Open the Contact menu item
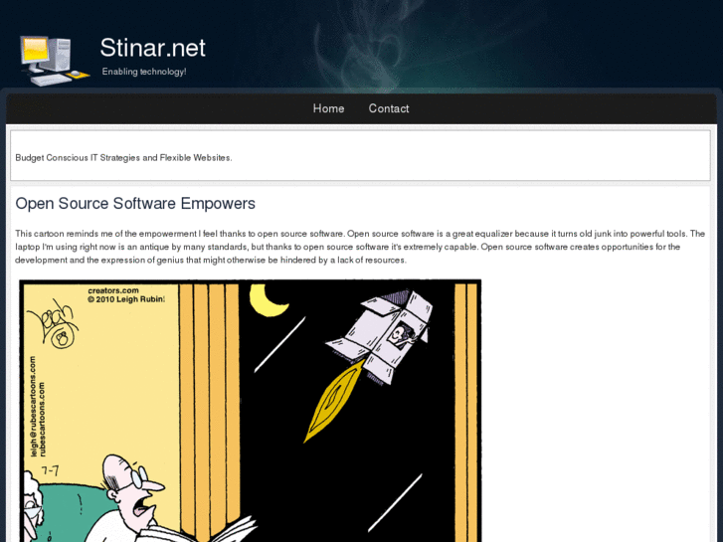The image size is (723, 542). [389, 108]
